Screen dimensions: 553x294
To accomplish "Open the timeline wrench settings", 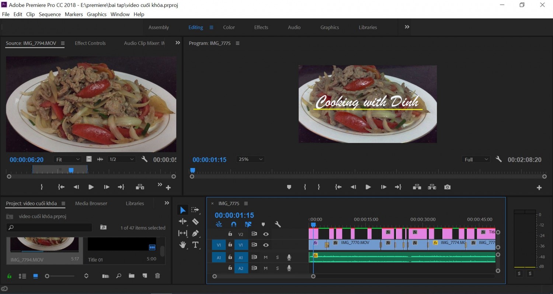I will (x=278, y=224).
